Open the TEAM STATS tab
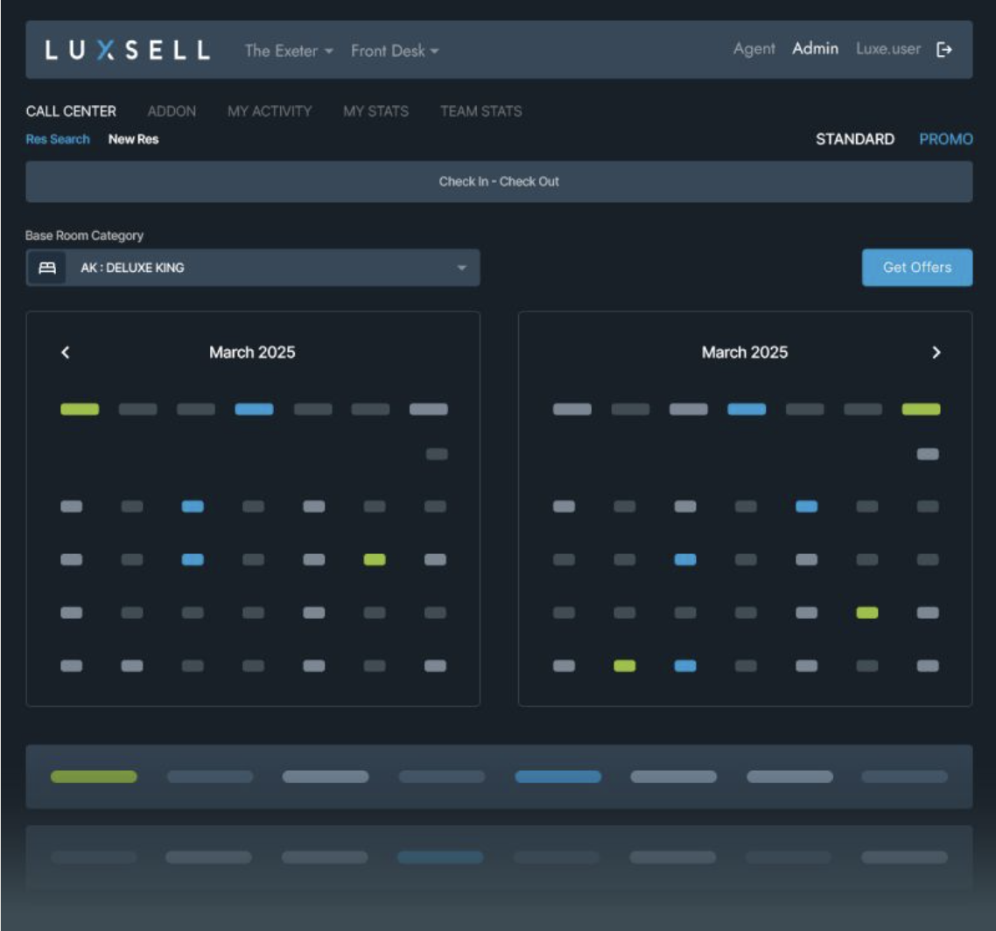This screenshot has height=931, width=996. click(480, 111)
